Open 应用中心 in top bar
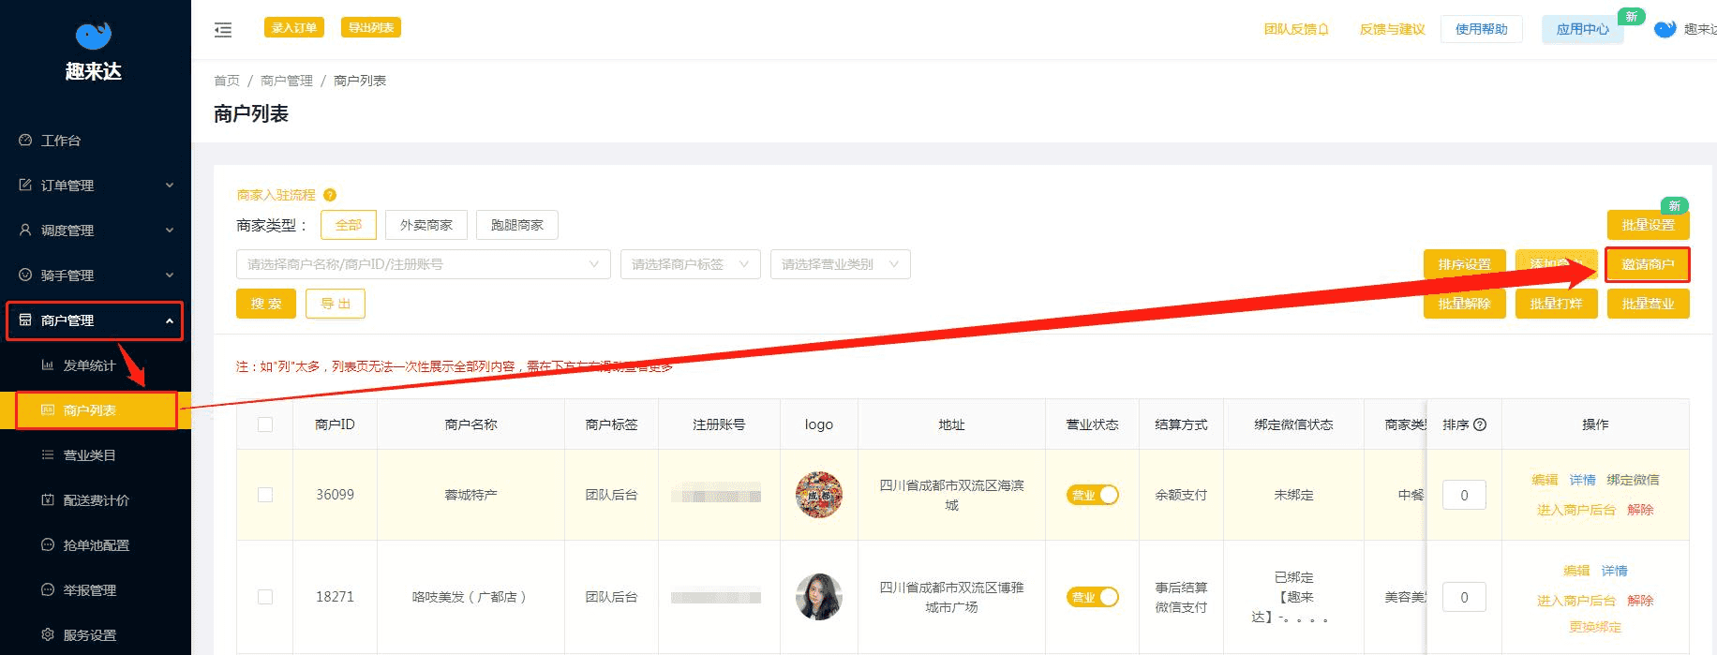The width and height of the screenshot is (1717, 655). [1583, 29]
